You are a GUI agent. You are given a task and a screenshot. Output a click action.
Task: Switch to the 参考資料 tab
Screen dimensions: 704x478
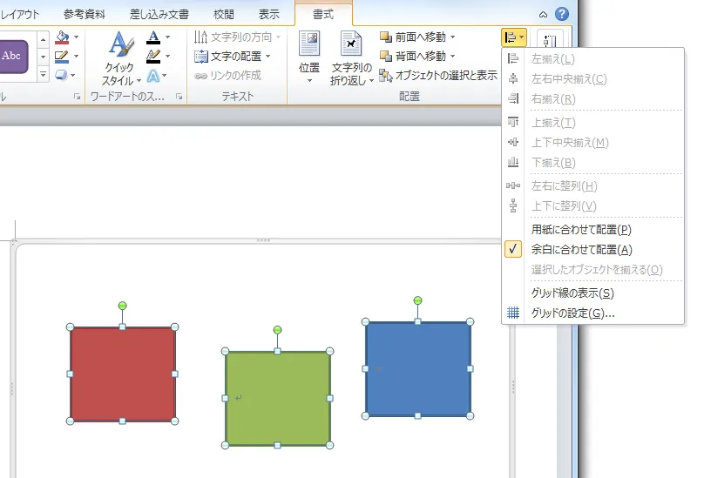pos(85,14)
